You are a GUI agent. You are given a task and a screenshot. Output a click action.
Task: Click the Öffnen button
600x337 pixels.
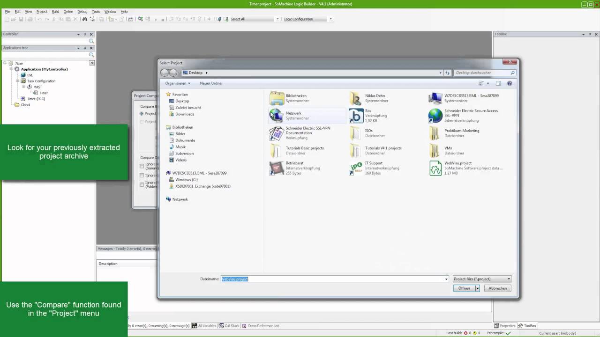coord(464,288)
